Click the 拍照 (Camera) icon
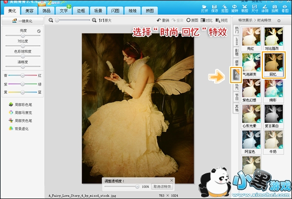Screen dimensions: 292x199 point(275,8)
